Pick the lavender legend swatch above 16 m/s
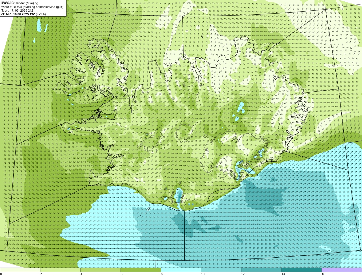 pyautogui.click(x=342, y=270)
